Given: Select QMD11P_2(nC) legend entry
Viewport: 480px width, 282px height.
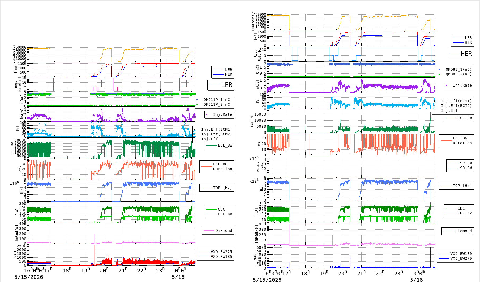Looking at the screenshot, I should 218,104.
